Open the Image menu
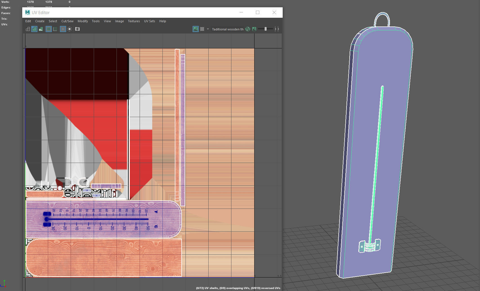 (x=119, y=21)
